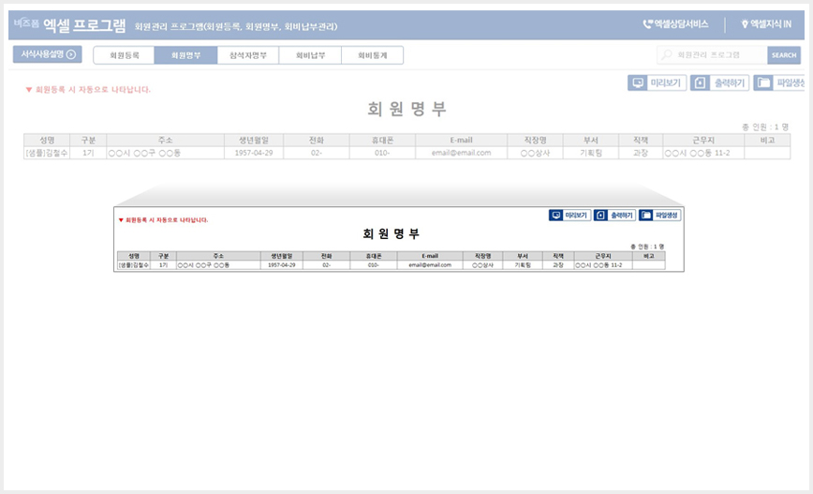
Task: Click the 미리보기 button in the enlarged preview
Action: [x=569, y=215]
